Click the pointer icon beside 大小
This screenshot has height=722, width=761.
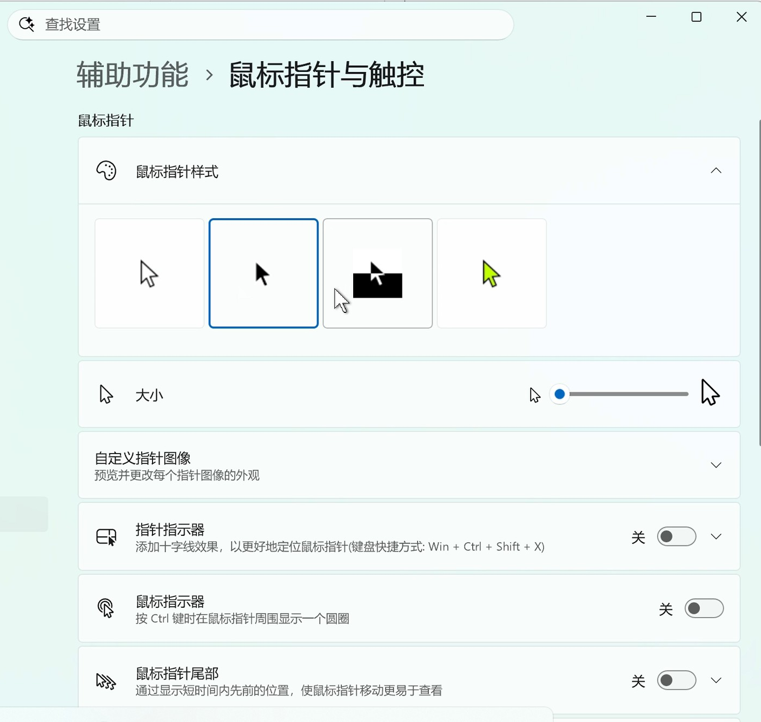(106, 395)
